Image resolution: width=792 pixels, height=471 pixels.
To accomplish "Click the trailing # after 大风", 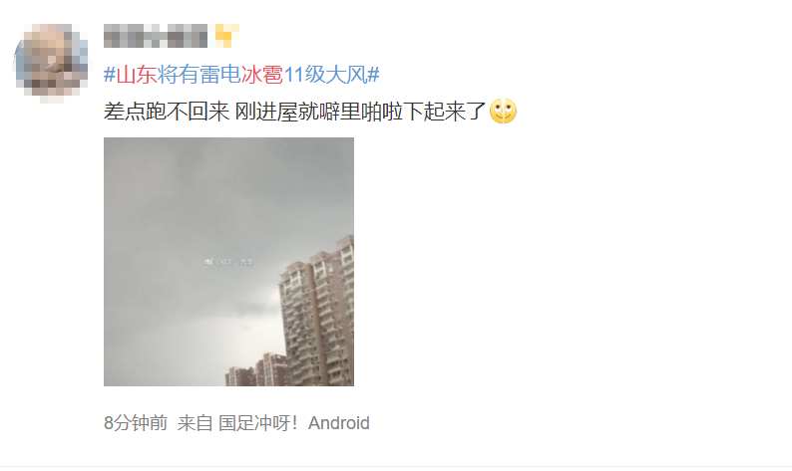I will [x=373, y=75].
